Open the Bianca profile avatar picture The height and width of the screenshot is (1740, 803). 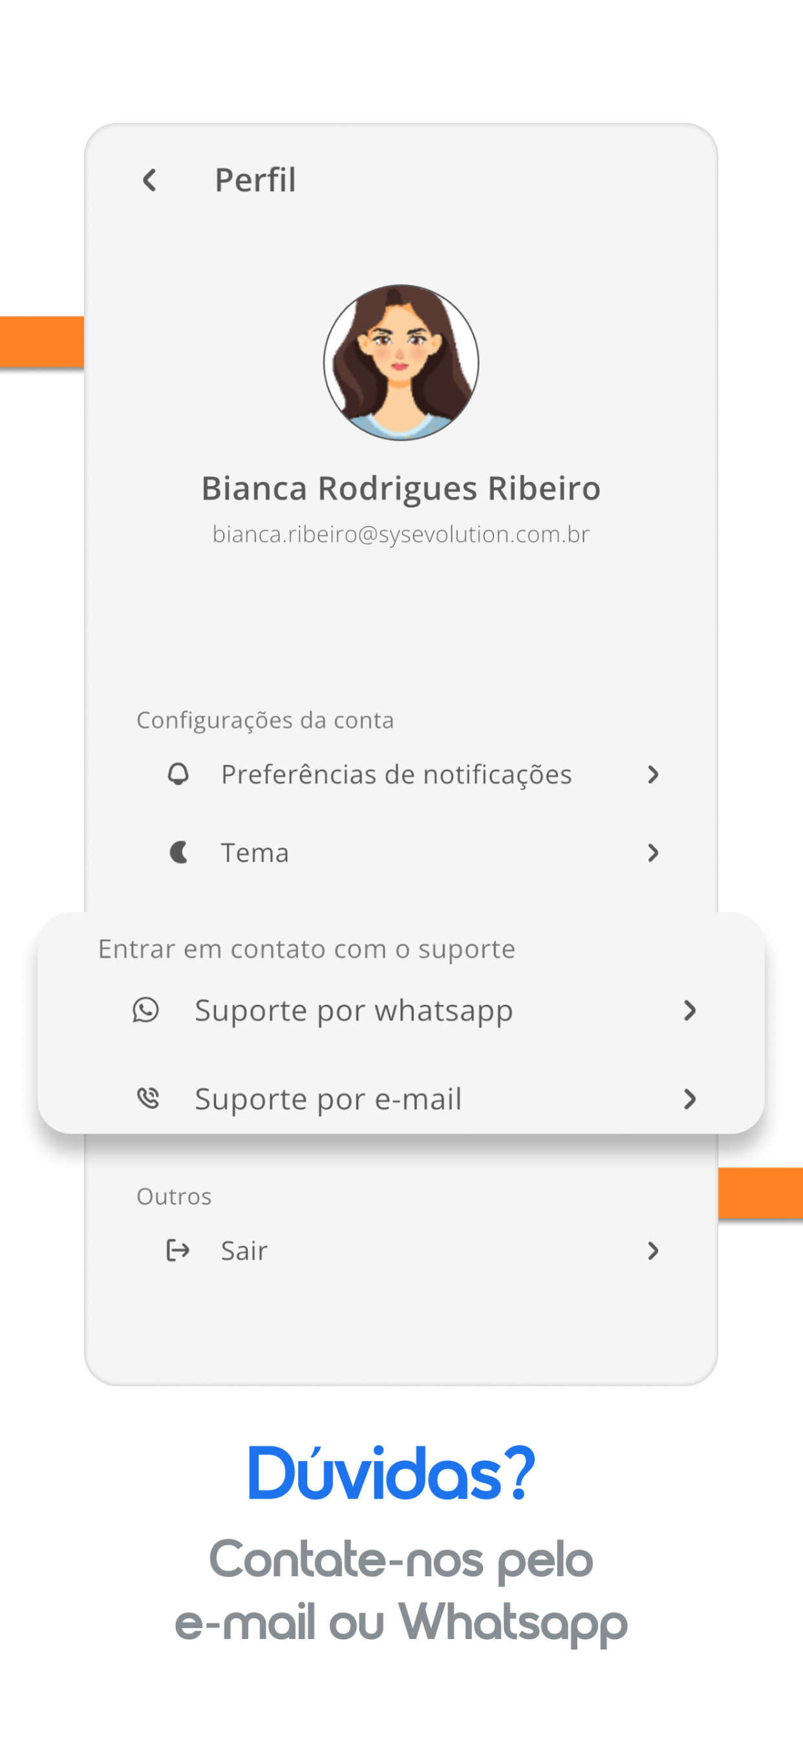pos(401,362)
